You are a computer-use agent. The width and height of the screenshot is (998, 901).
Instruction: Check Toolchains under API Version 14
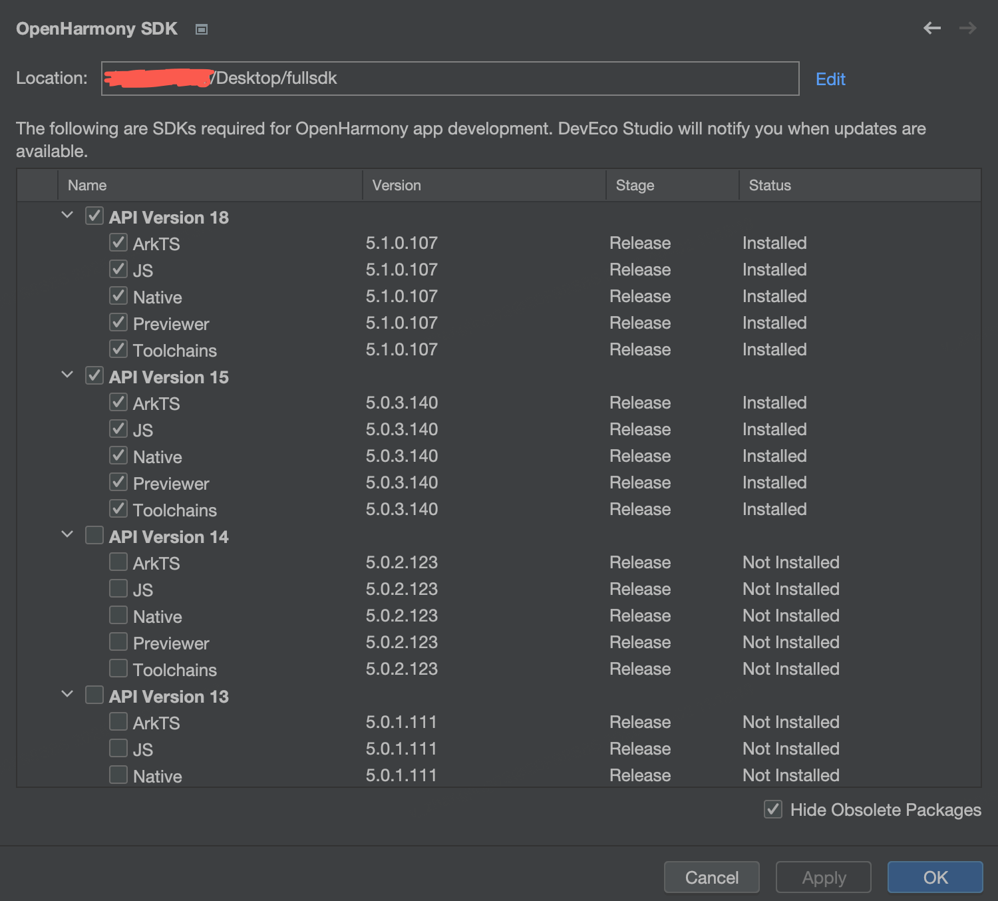click(x=118, y=668)
